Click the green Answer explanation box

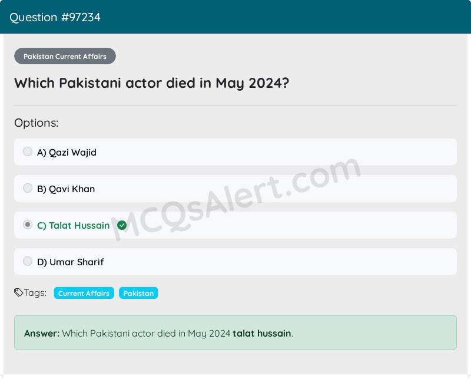point(235,332)
